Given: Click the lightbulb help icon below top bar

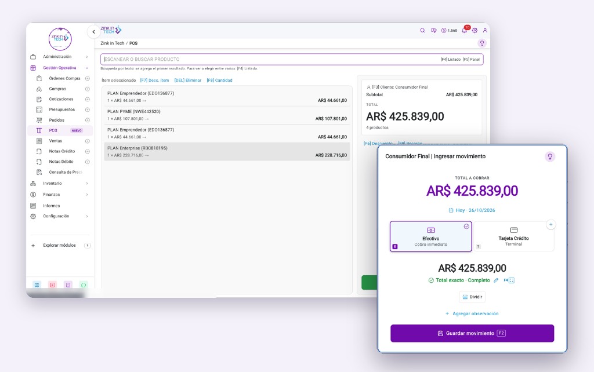Looking at the screenshot, I should coord(482,43).
